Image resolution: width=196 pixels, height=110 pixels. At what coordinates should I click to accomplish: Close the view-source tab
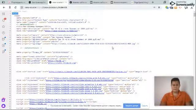click(x=66, y=2)
